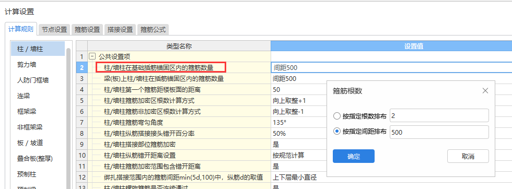
Task: Select 人防门框墙 in the component list
Action: pos(38,80)
